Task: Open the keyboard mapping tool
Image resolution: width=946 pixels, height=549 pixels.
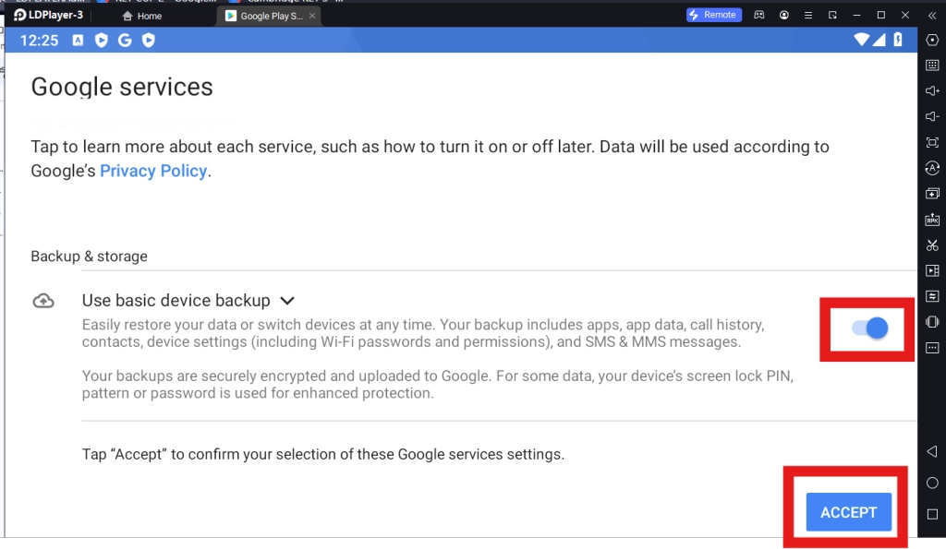Action: 932,66
